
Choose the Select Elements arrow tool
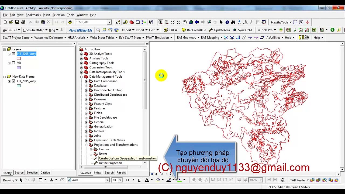(221, 22)
